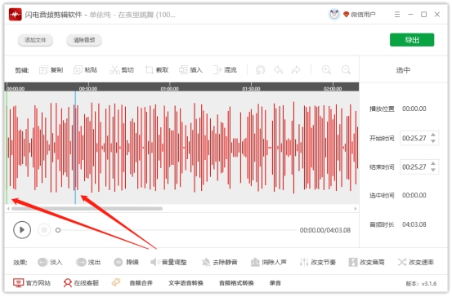Click the blue playhead line in waveform
Screen dimensions: 452x297
(75, 148)
